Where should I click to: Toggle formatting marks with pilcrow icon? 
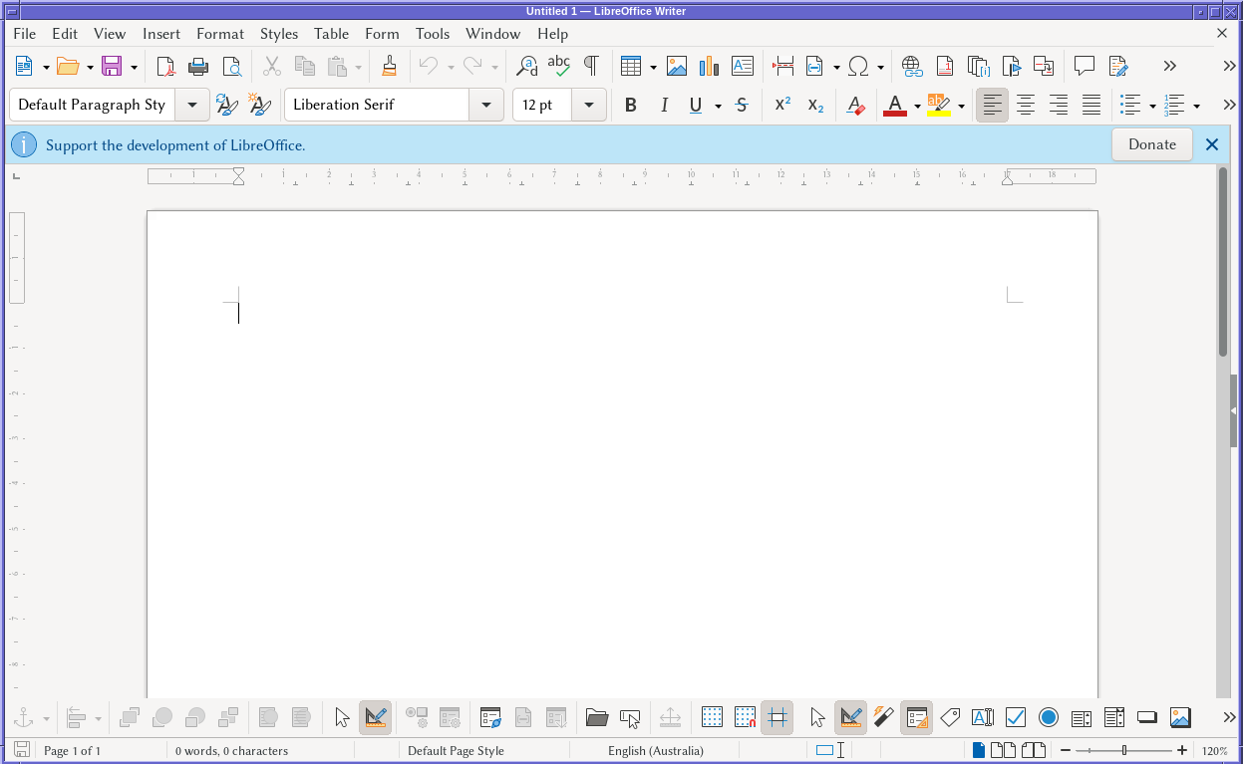pyautogui.click(x=591, y=67)
